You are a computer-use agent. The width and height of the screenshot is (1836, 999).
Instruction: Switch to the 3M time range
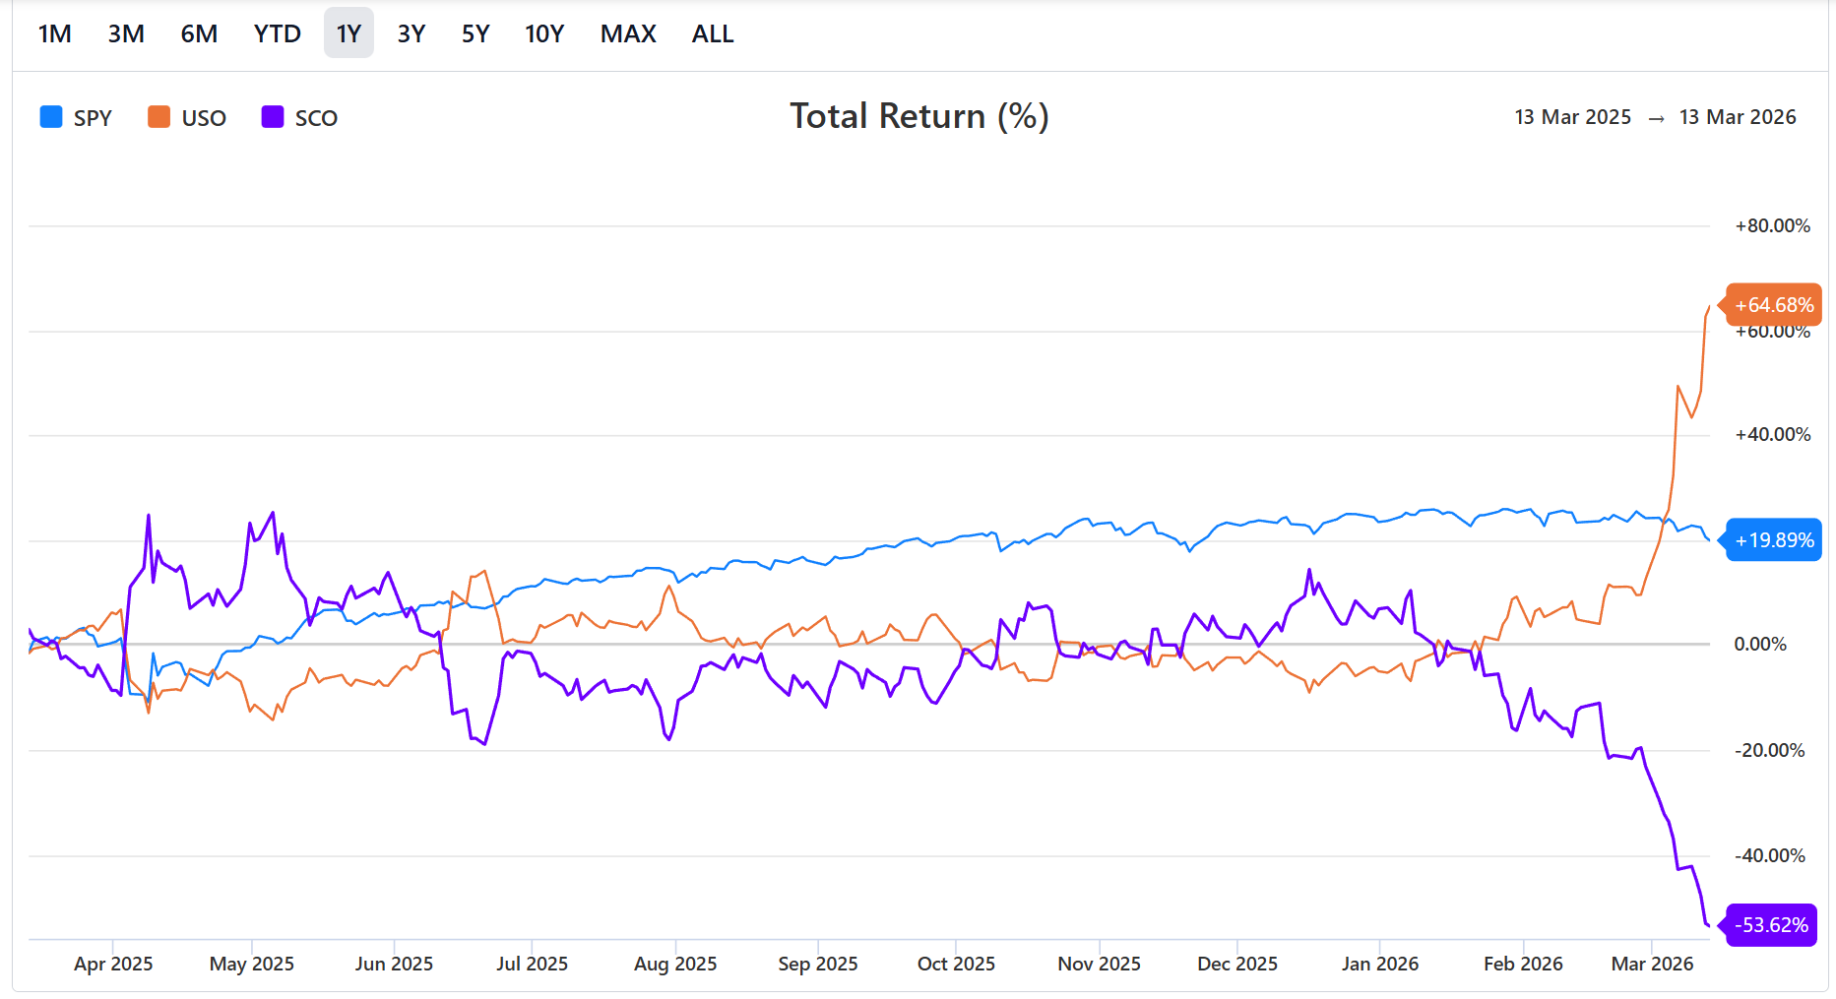click(x=126, y=33)
